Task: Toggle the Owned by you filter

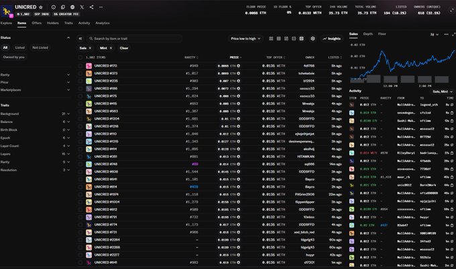Action: coord(13,57)
